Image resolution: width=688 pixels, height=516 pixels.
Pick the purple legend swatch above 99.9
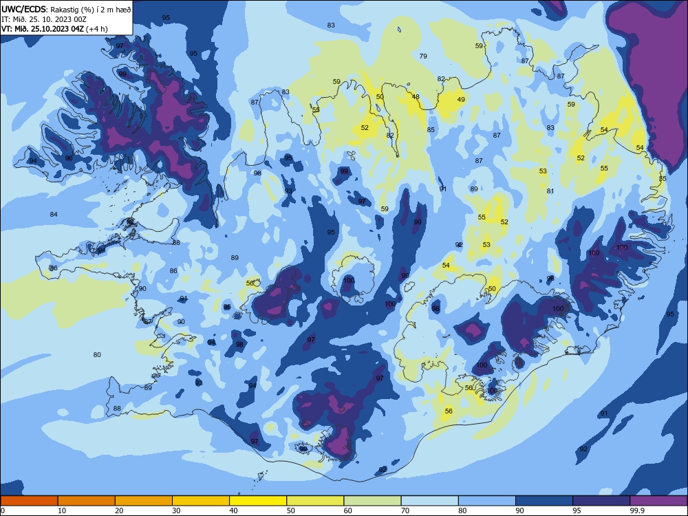[x=658, y=501]
